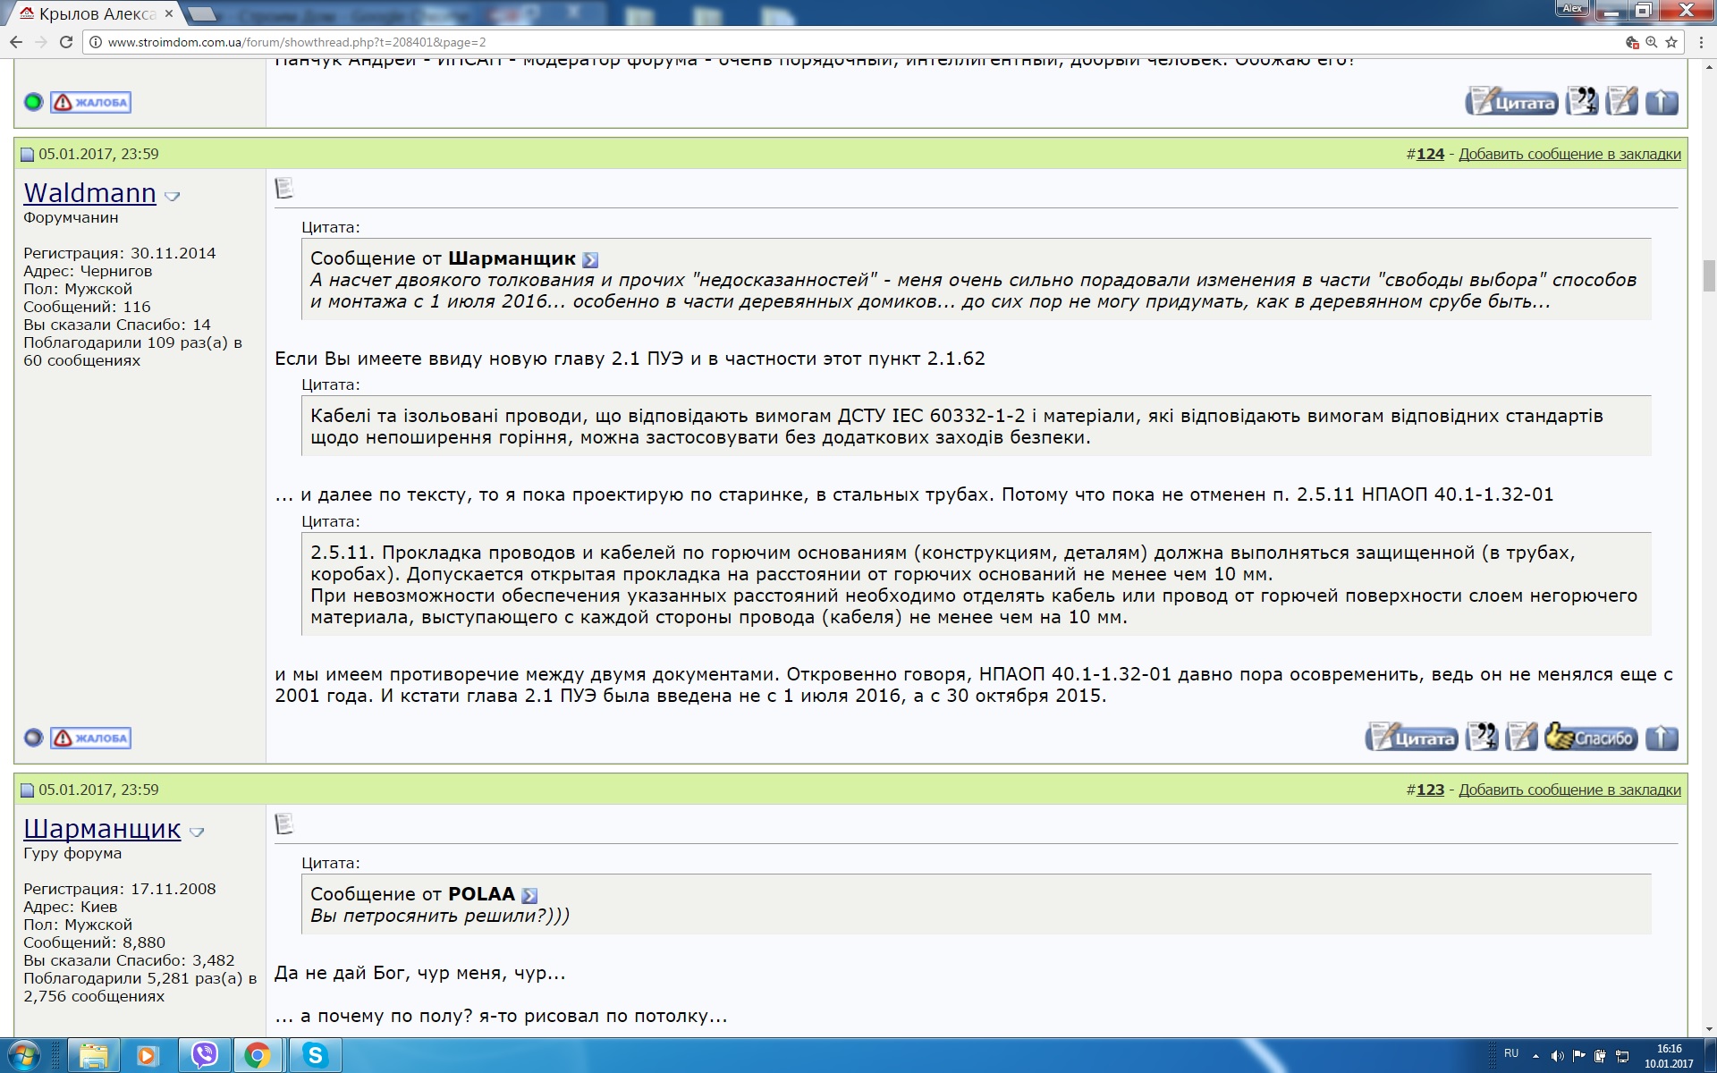Multi-quote Waldmann's post #124

[1482, 738]
